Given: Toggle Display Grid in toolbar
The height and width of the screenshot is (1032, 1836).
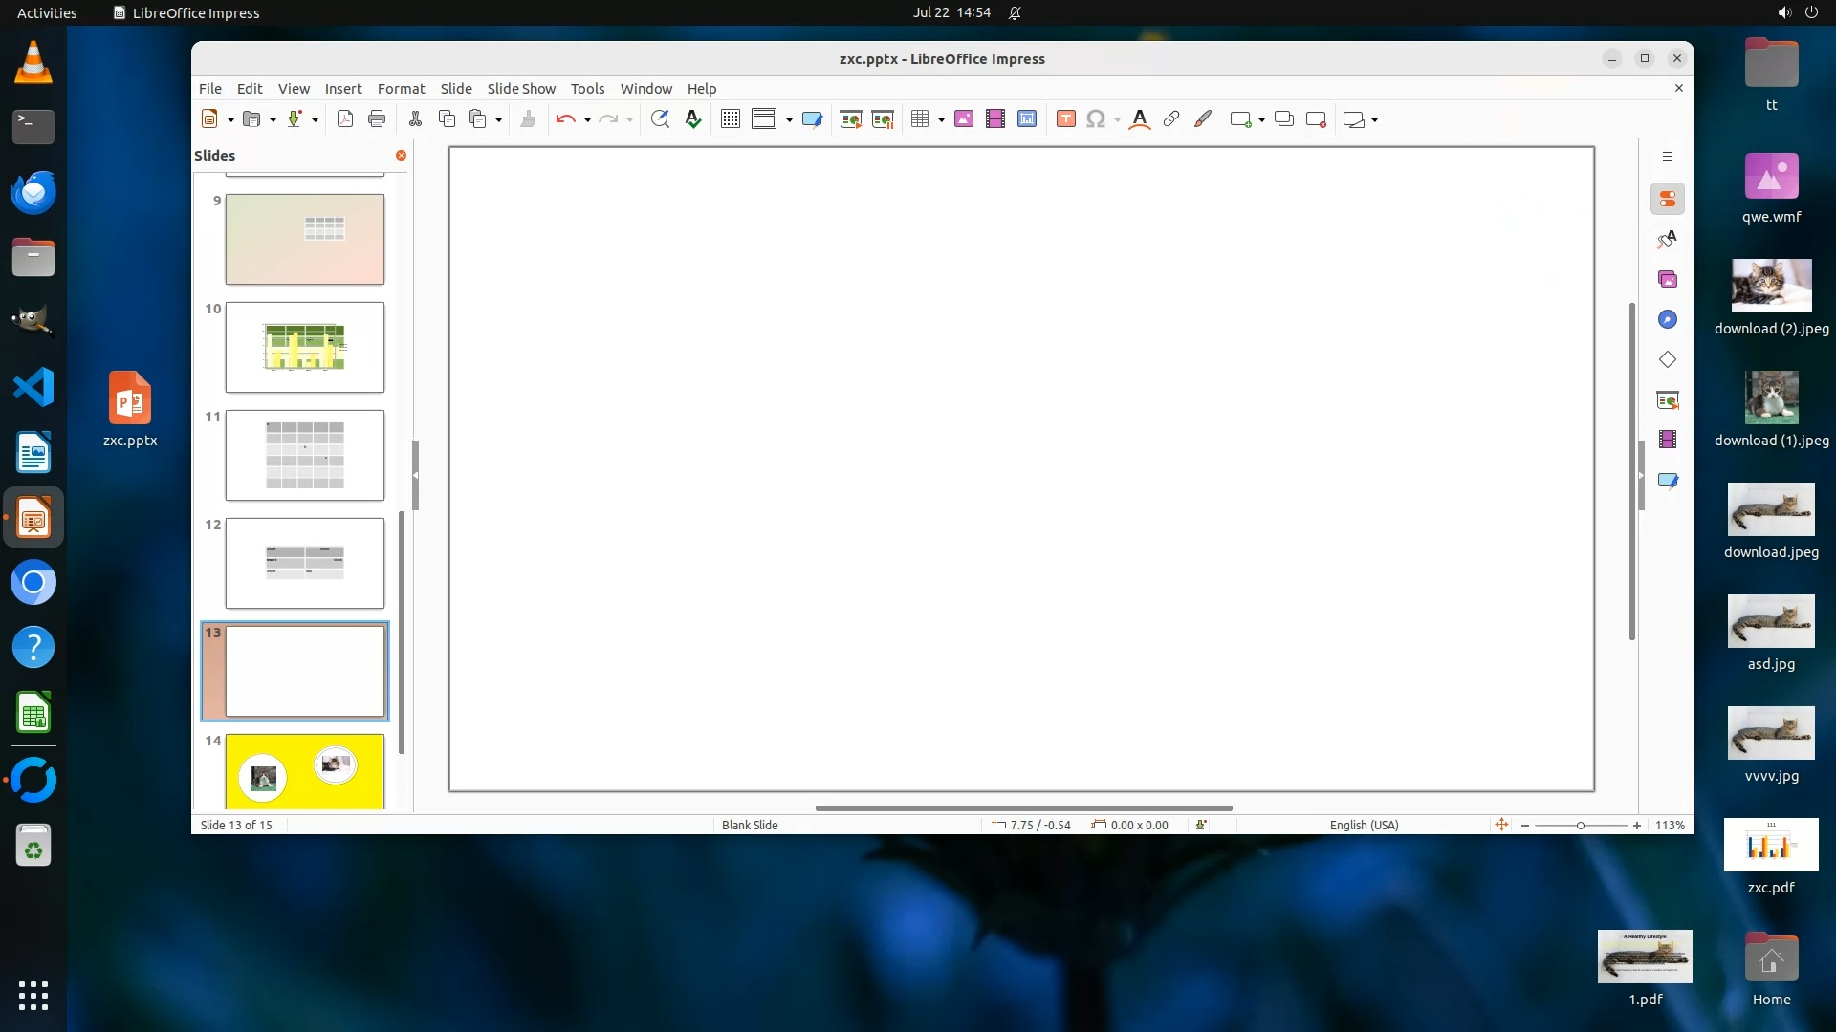Looking at the screenshot, I should point(731,119).
